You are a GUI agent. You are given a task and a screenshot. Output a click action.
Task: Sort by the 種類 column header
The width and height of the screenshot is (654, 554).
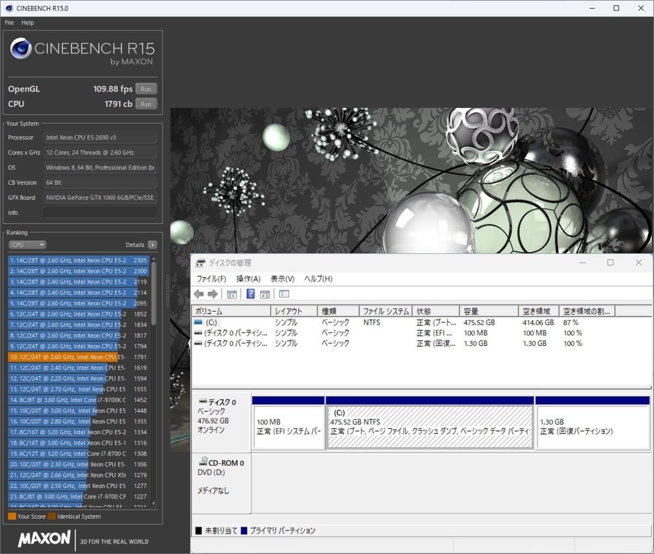point(338,311)
